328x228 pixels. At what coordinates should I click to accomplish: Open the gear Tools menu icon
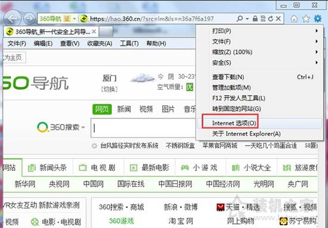pyautogui.click(x=317, y=18)
